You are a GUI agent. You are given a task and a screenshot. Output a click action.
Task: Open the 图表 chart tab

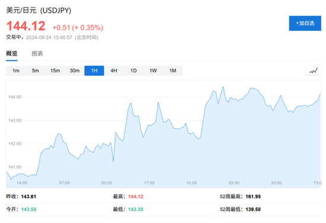pos(37,53)
